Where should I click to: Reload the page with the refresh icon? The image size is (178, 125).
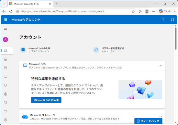11,11
